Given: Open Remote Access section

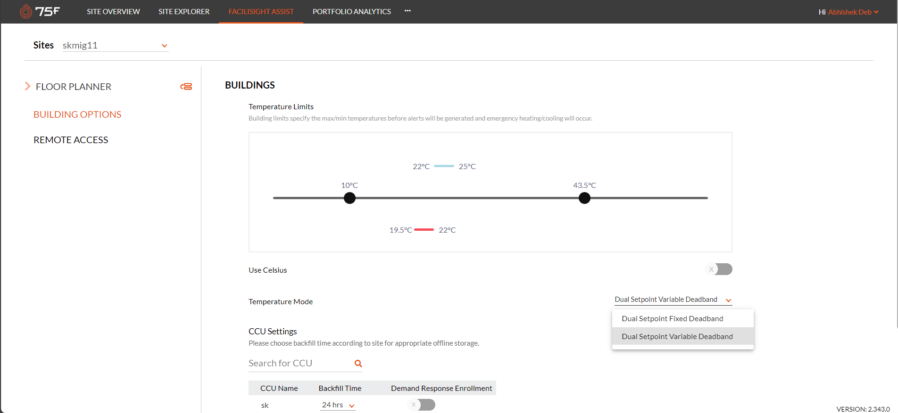Looking at the screenshot, I should tap(71, 140).
